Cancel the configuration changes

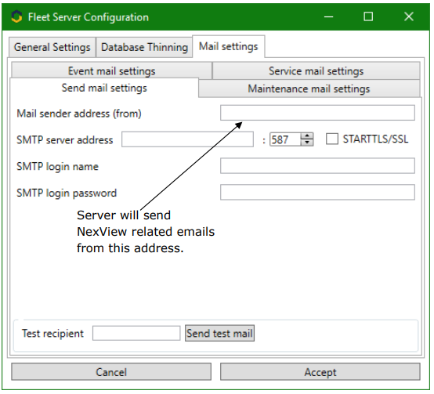111,372
